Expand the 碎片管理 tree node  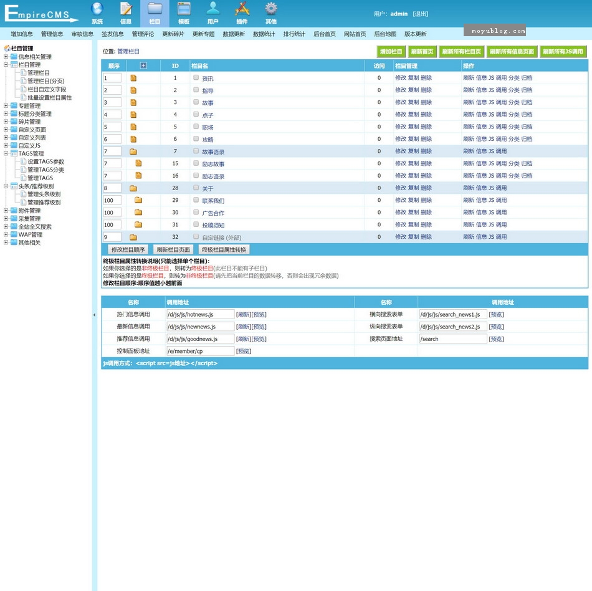coord(6,122)
